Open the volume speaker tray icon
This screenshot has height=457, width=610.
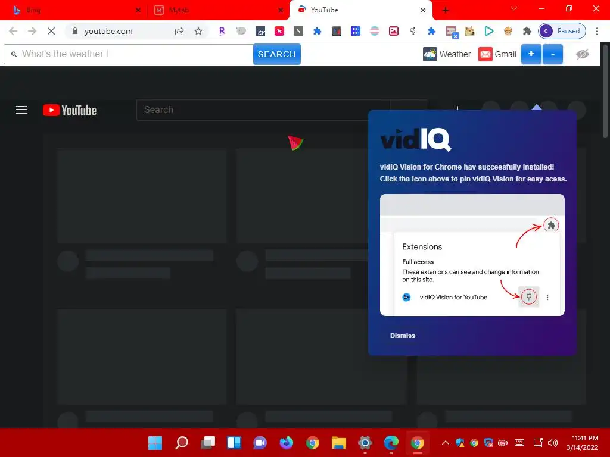[552, 443]
